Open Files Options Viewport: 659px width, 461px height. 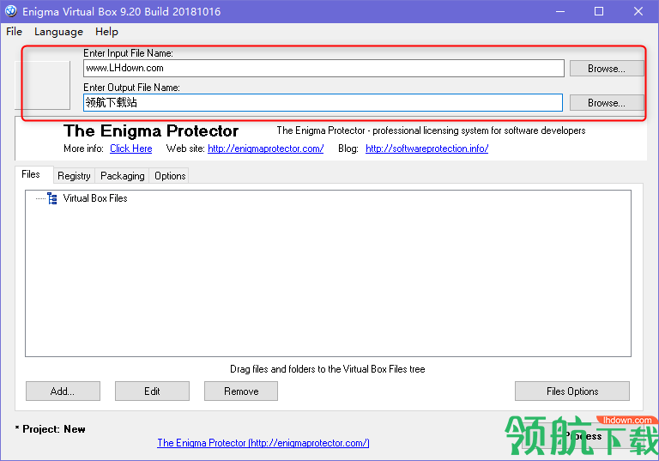(572, 391)
